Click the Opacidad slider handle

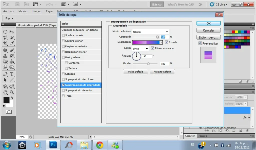[x=157, y=37]
